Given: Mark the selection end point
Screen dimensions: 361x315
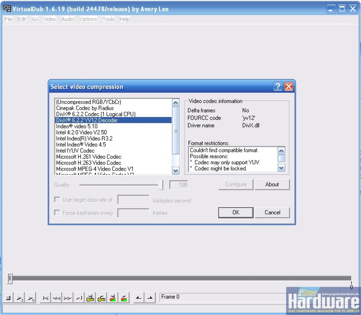Looking at the screenshot, I should (150, 298).
